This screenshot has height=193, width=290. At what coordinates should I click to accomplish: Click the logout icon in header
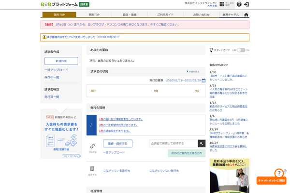[x=246, y=4]
